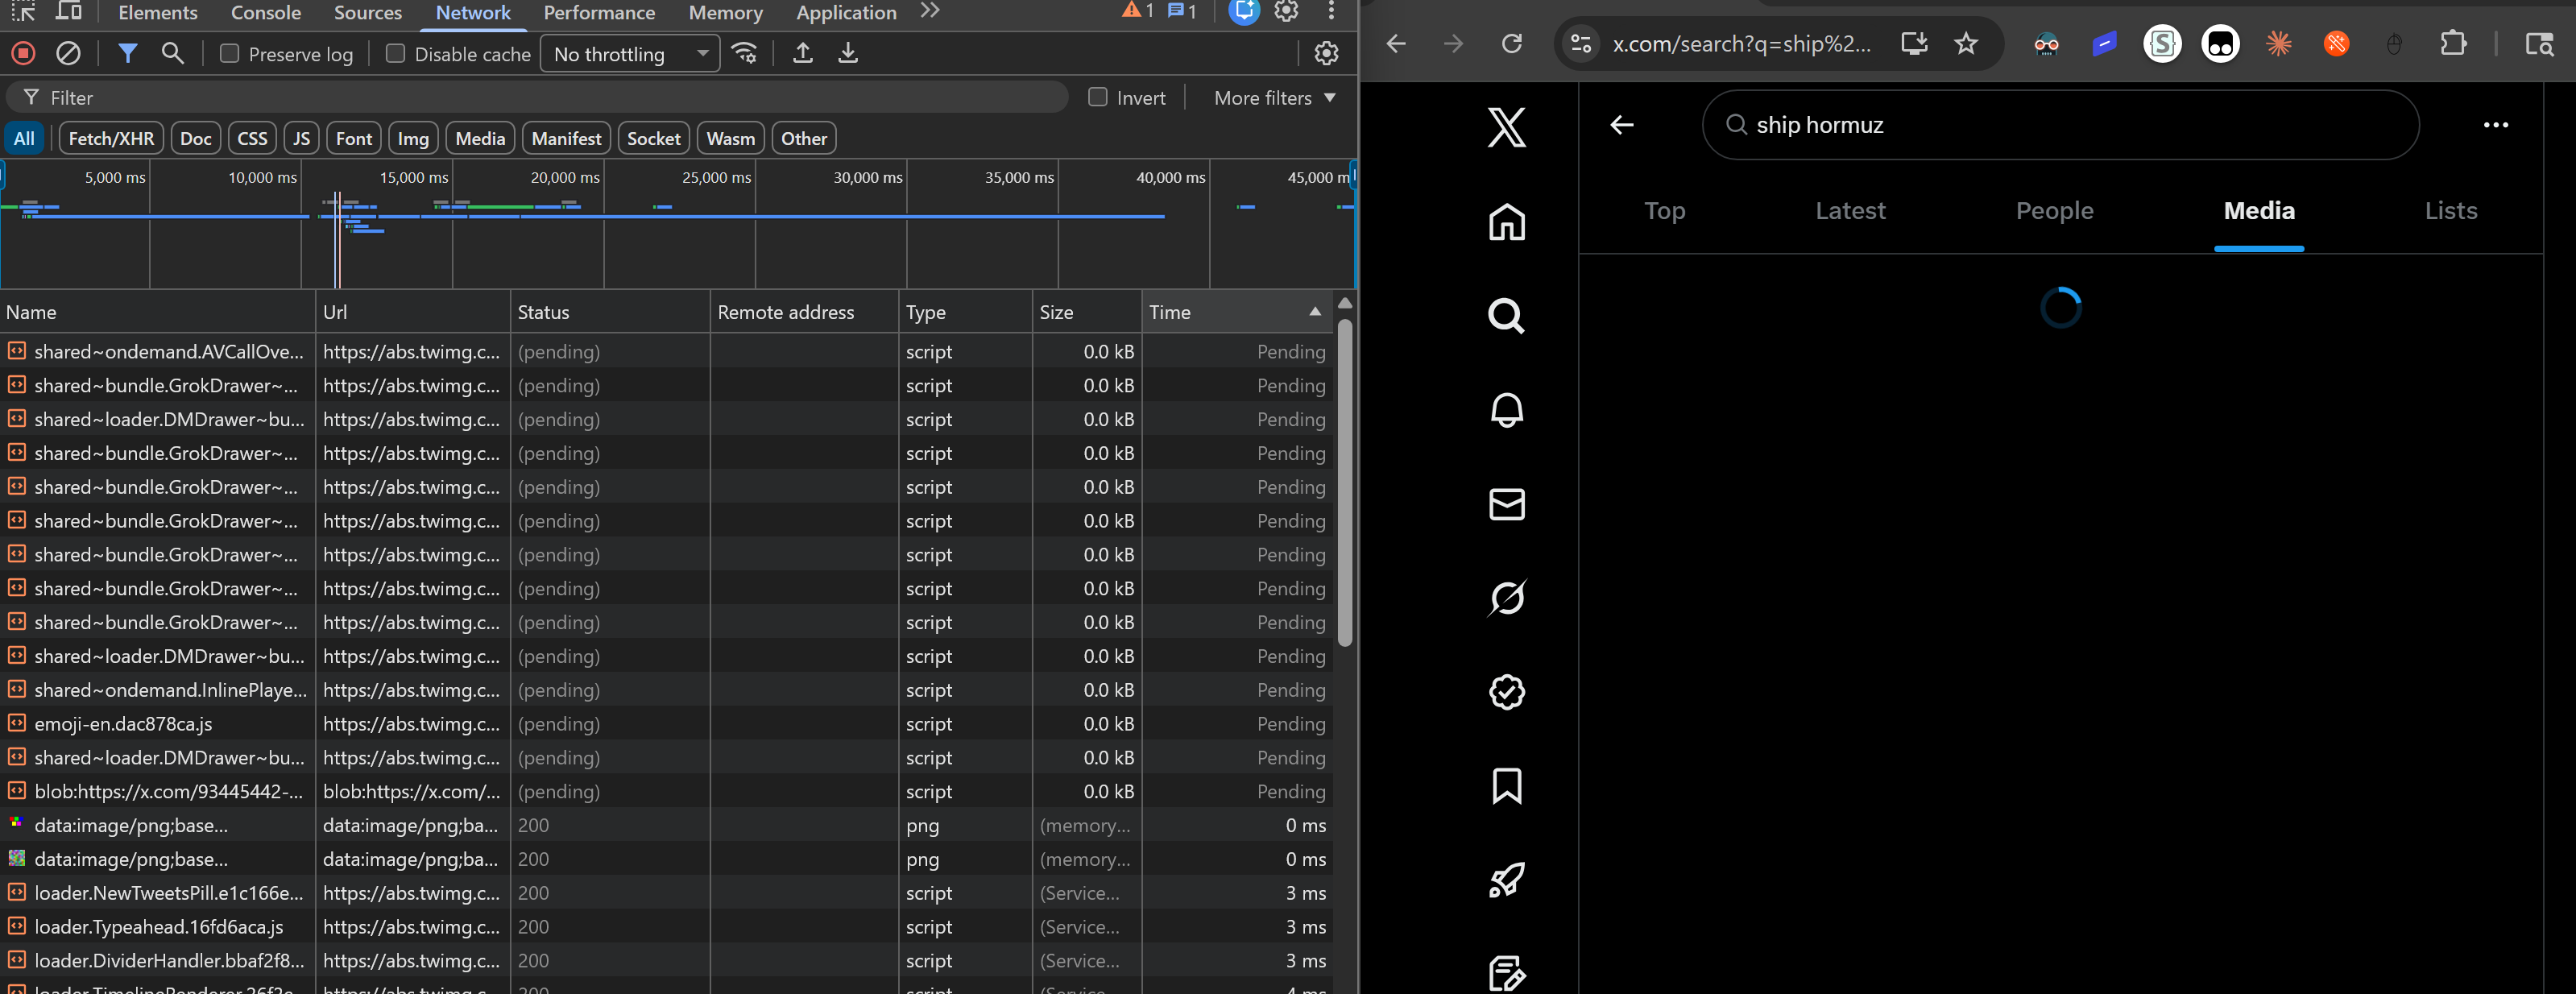This screenshot has height=994, width=2576.
Task: Open Network settings gear icon
Action: tap(1326, 54)
